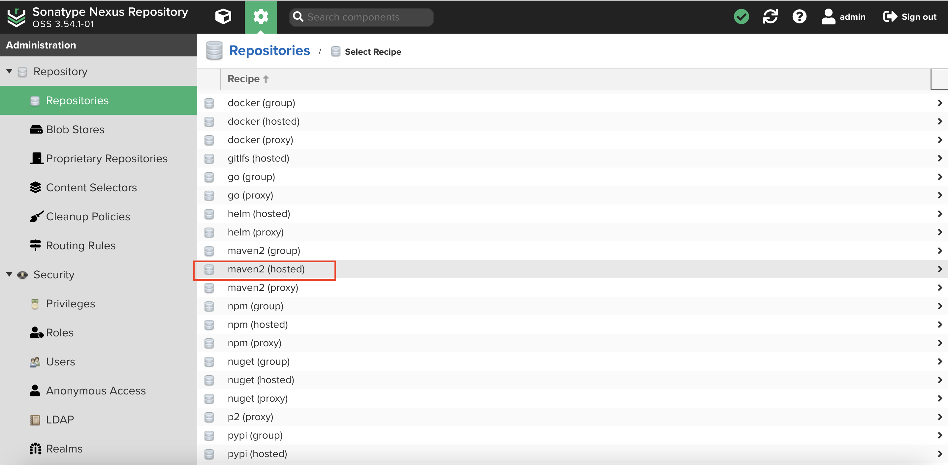Select Repositories in sidebar
948x465 pixels.
(x=99, y=101)
